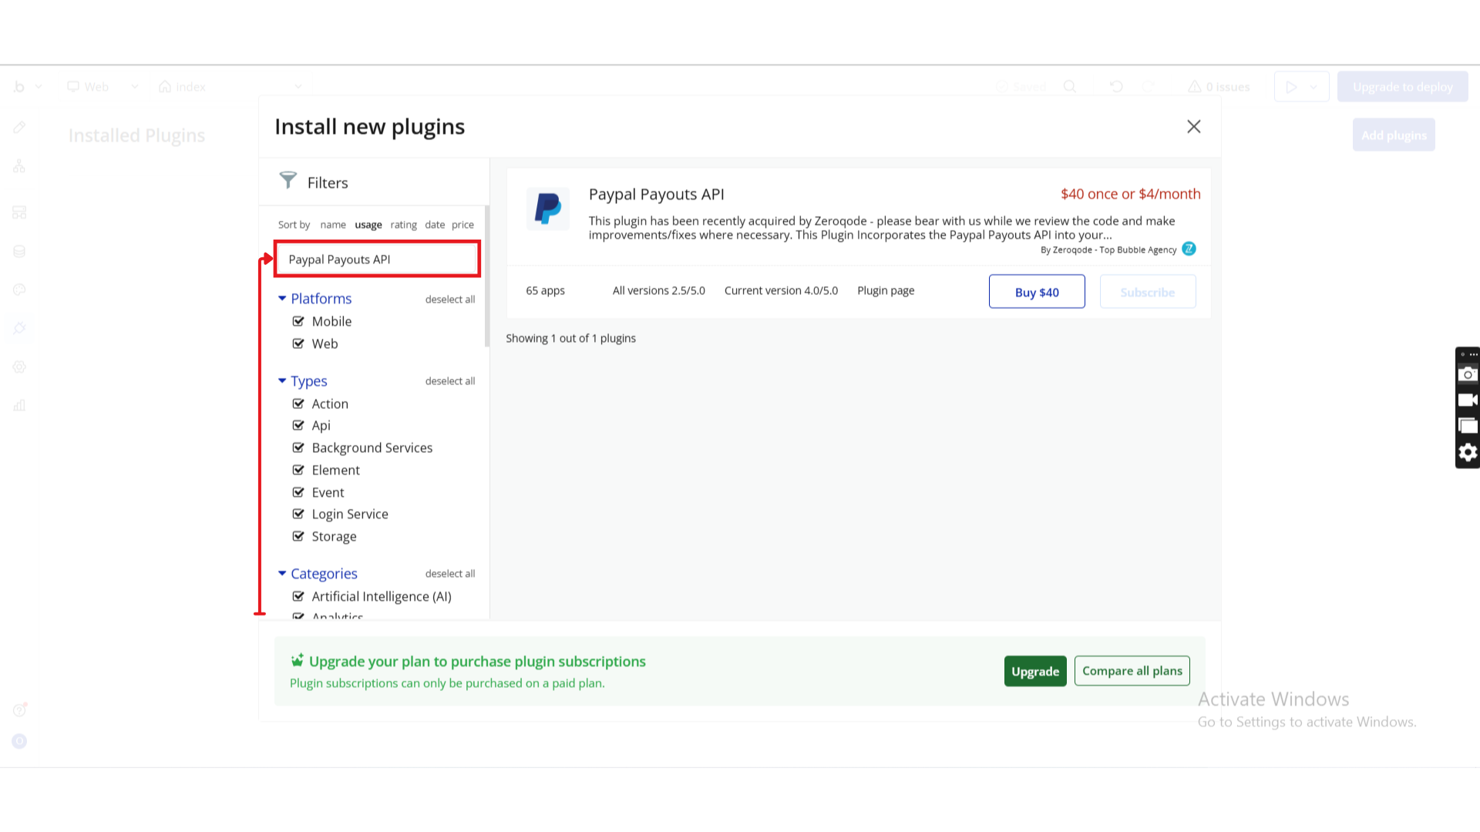Open the Plugin page link
This screenshot has width=1480, height=832.
[x=886, y=290]
